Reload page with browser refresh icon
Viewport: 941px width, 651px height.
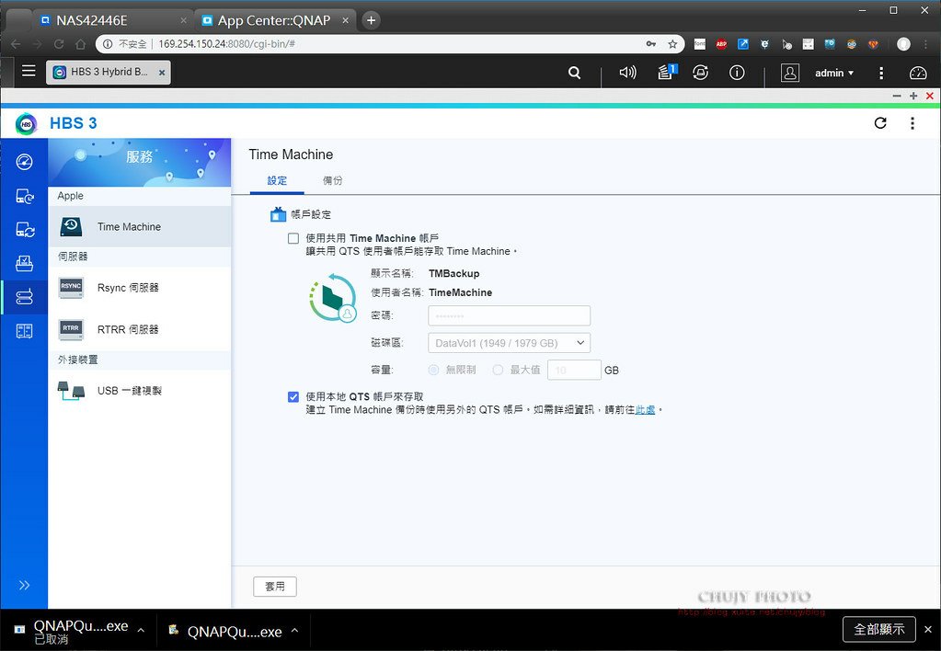coord(59,44)
